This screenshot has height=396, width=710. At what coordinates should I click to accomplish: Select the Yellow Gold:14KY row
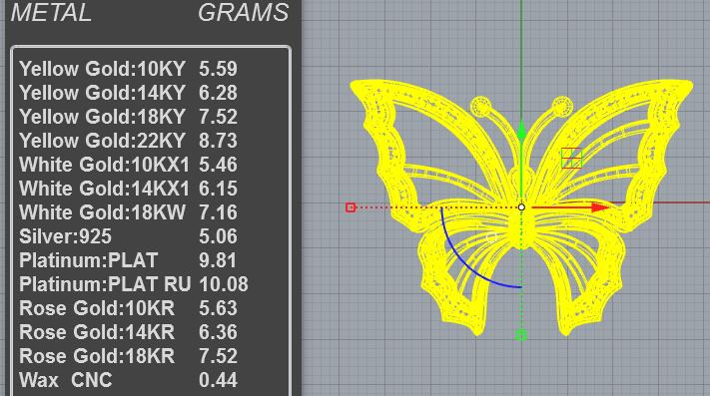128,93
